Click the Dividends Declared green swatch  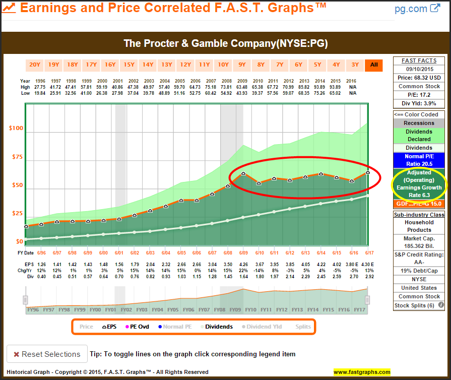pyautogui.click(x=419, y=135)
